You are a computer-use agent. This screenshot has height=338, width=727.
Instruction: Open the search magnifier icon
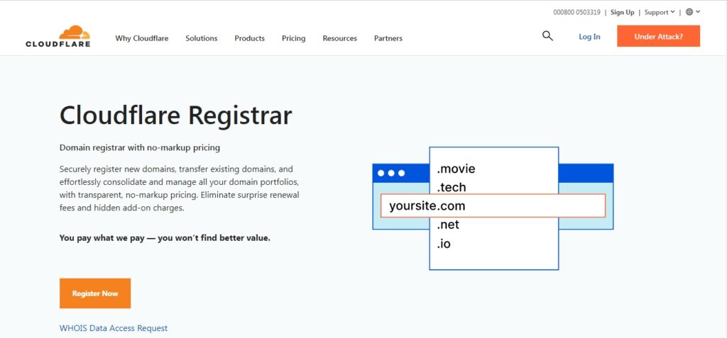point(547,36)
